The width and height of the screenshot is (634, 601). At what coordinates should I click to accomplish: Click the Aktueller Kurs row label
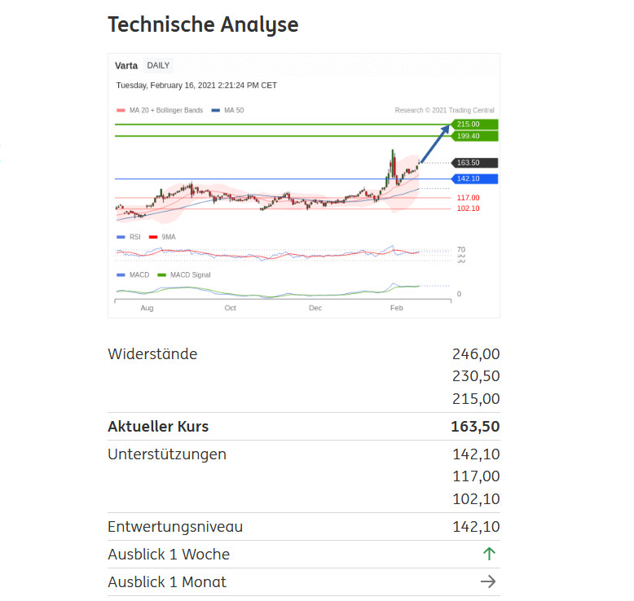158,427
